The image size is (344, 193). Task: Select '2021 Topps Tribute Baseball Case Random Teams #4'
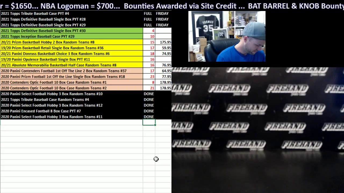tap(71, 99)
